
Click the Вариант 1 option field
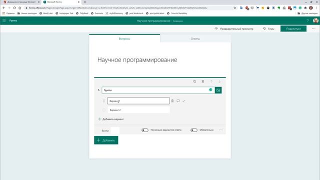138,101
